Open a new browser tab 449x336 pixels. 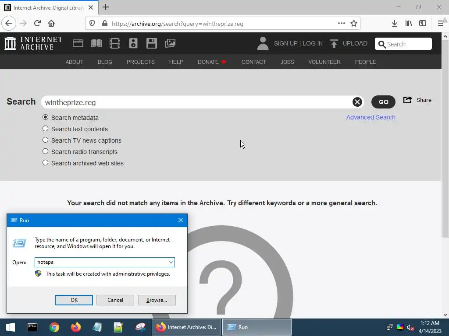(106, 7)
